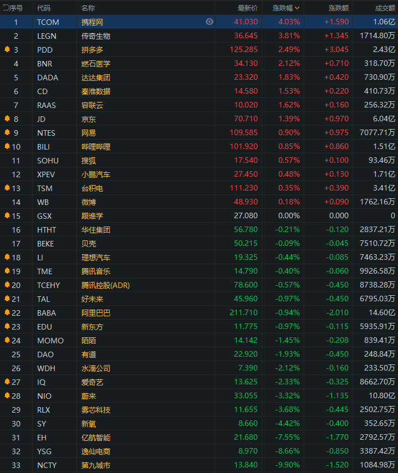
Task: Select the 阿里巴巴 stock name
Action: pos(96,313)
